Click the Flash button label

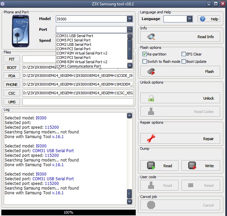point(210,72)
